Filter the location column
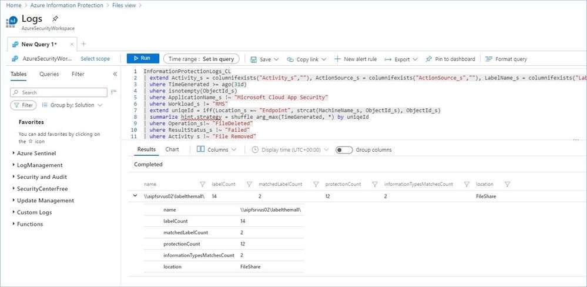The width and height of the screenshot is (587, 287). (507, 184)
